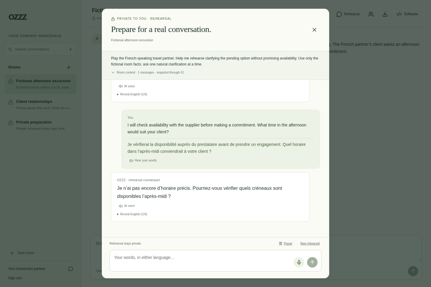
Task: Click the Sign out link
Action: click(x=15, y=278)
